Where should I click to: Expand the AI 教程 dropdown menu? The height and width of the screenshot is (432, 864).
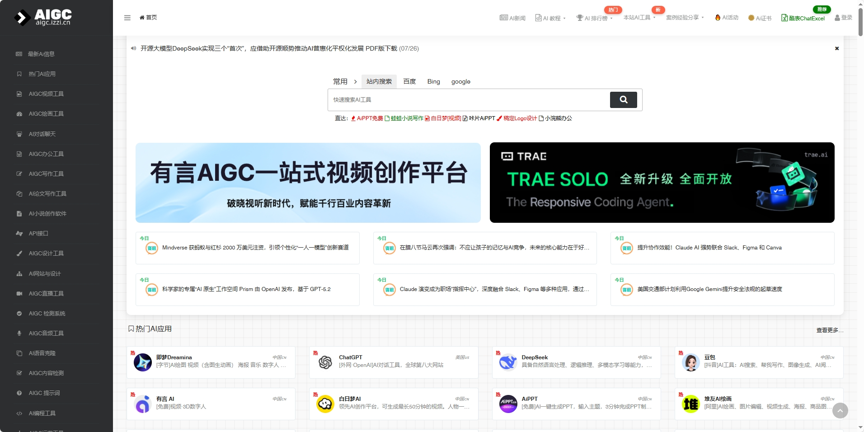tap(550, 18)
